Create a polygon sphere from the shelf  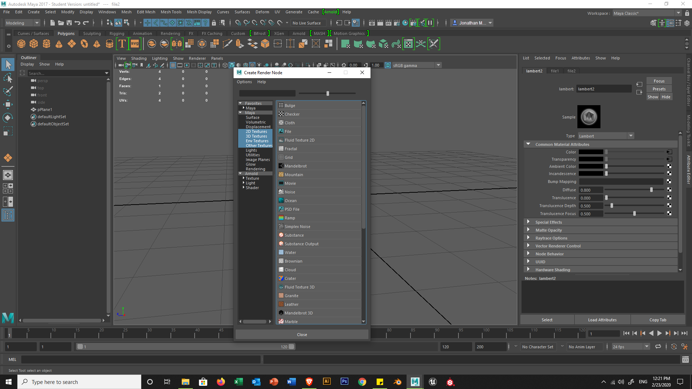[21, 44]
